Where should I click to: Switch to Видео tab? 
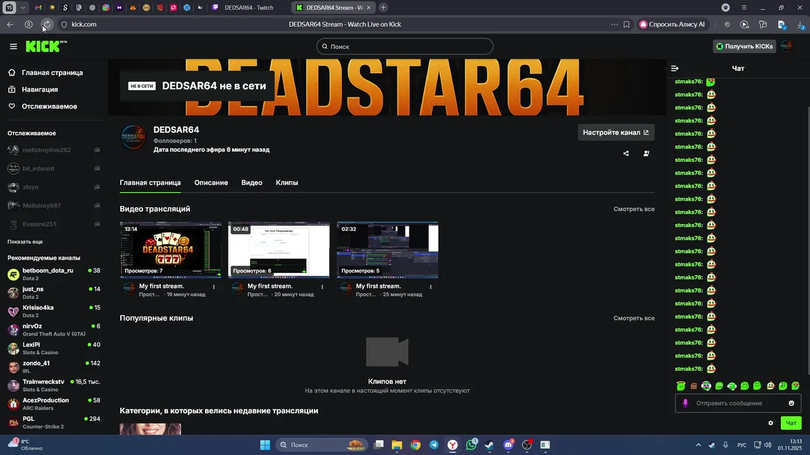tap(252, 183)
